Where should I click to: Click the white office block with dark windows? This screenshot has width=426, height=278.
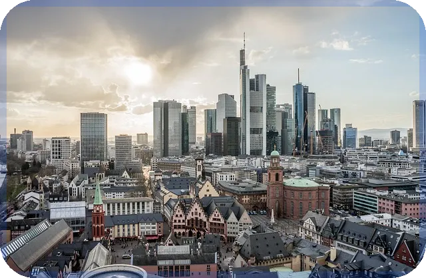coord(61,151)
